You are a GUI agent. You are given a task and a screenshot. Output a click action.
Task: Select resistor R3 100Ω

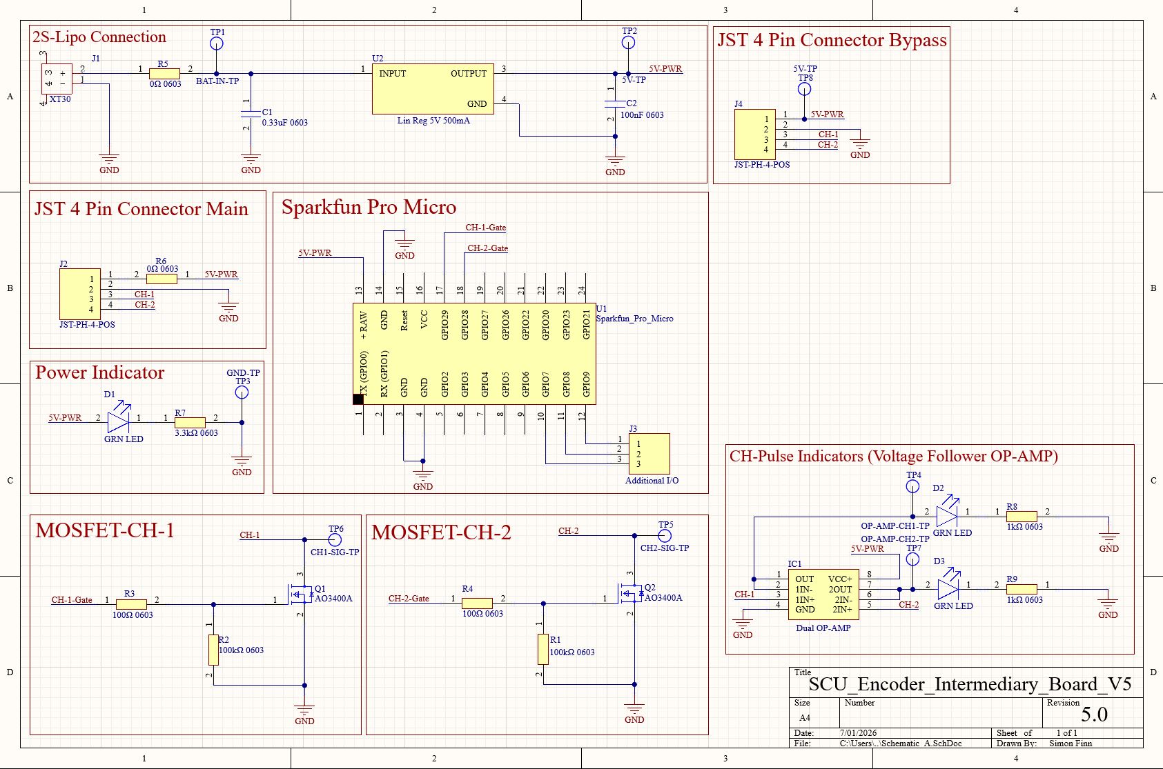pos(131,604)
